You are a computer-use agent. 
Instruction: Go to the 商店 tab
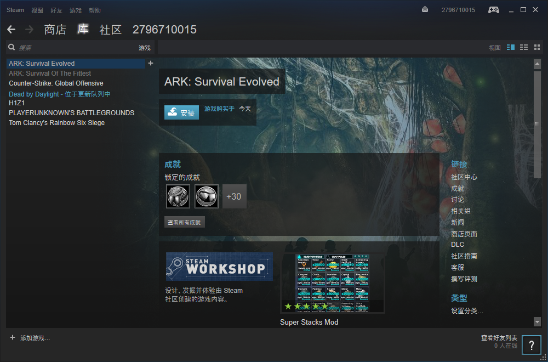[55, 30]
